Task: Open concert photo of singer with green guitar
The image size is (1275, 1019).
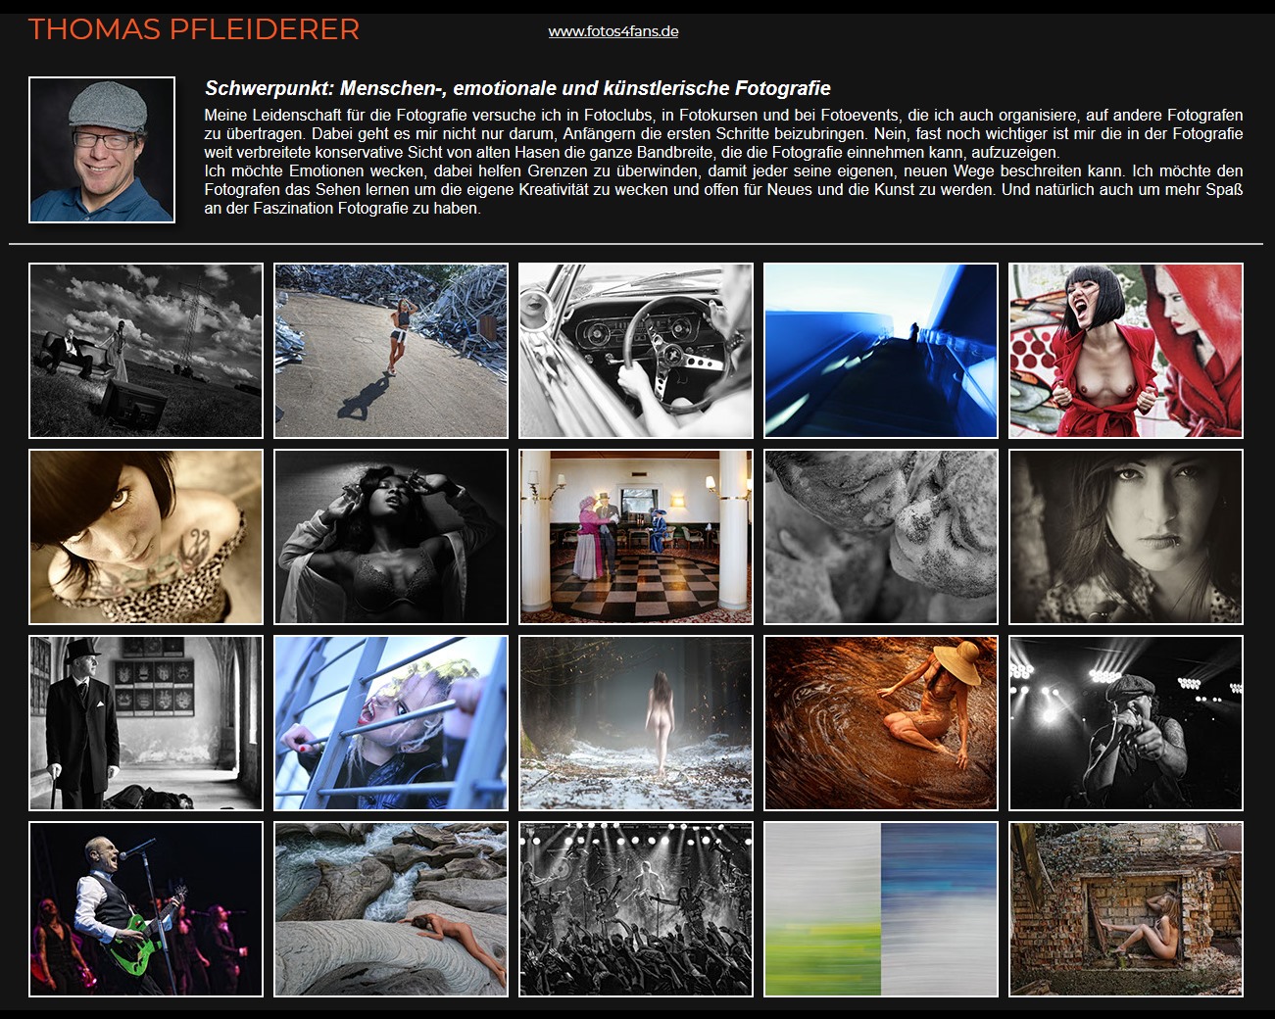Action: (x=146, y=909)
